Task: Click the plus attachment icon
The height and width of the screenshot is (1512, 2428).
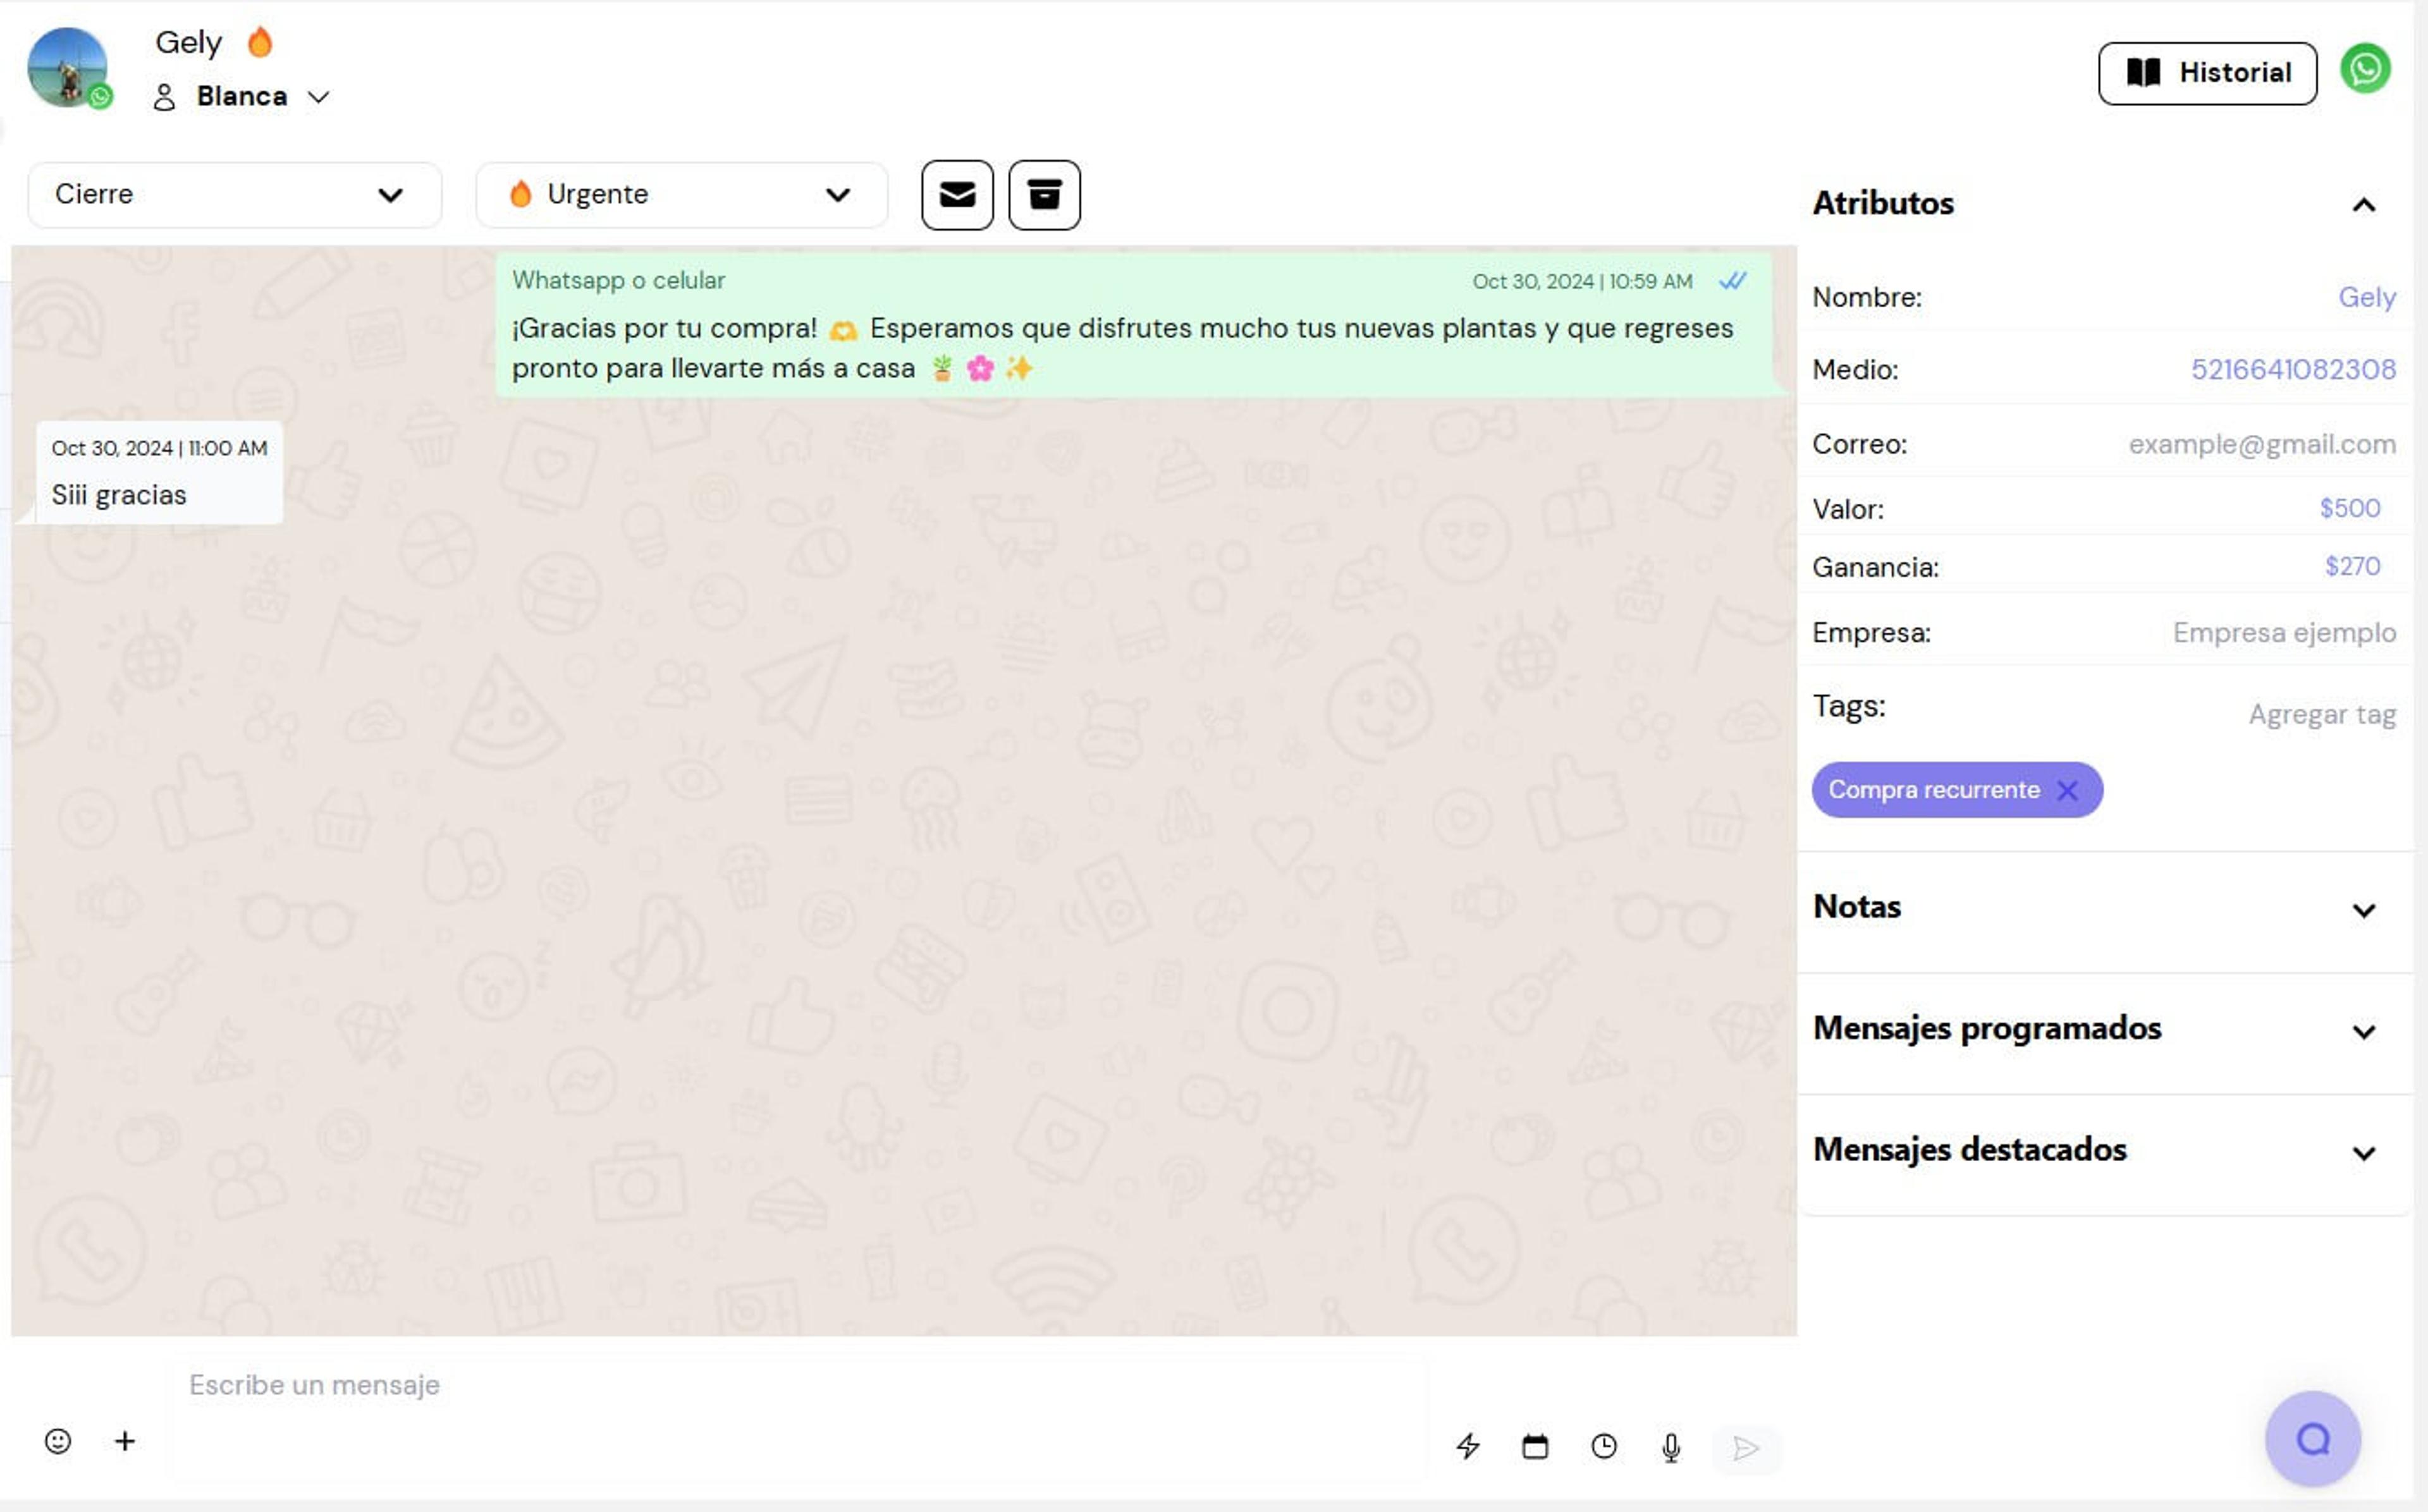Action: 125,1441
